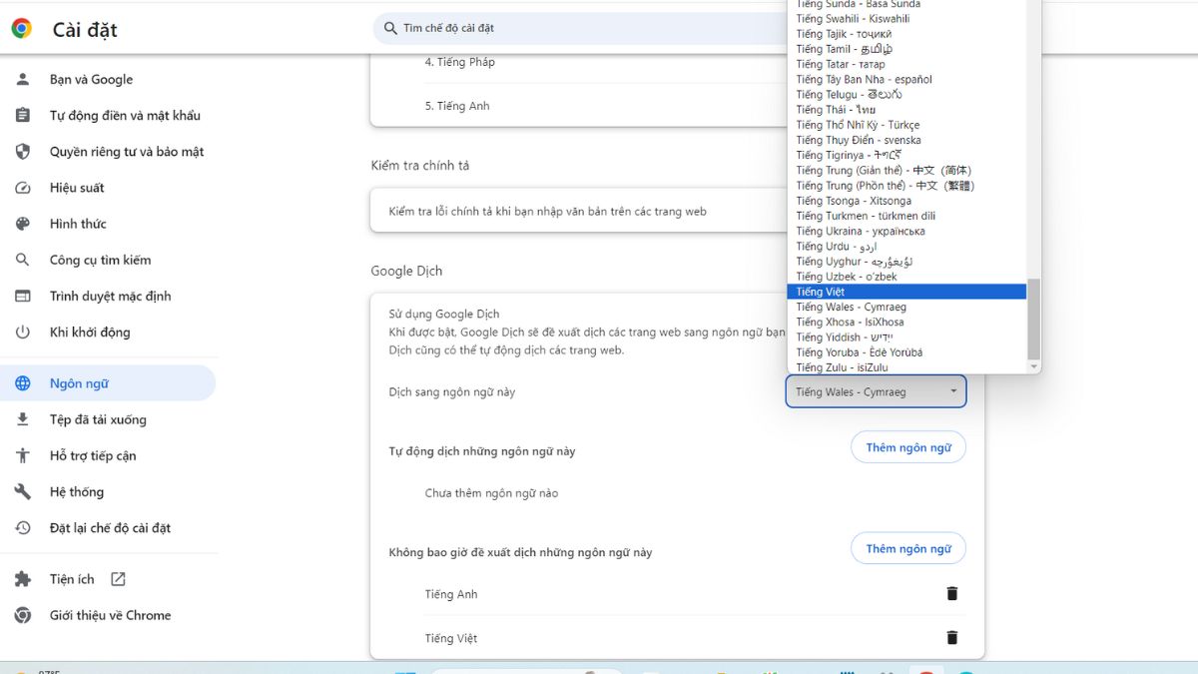This screenshot has width=1198, height=674.
Task: Select Tiếng Thái from the language list
Action: tap(906, 110)
